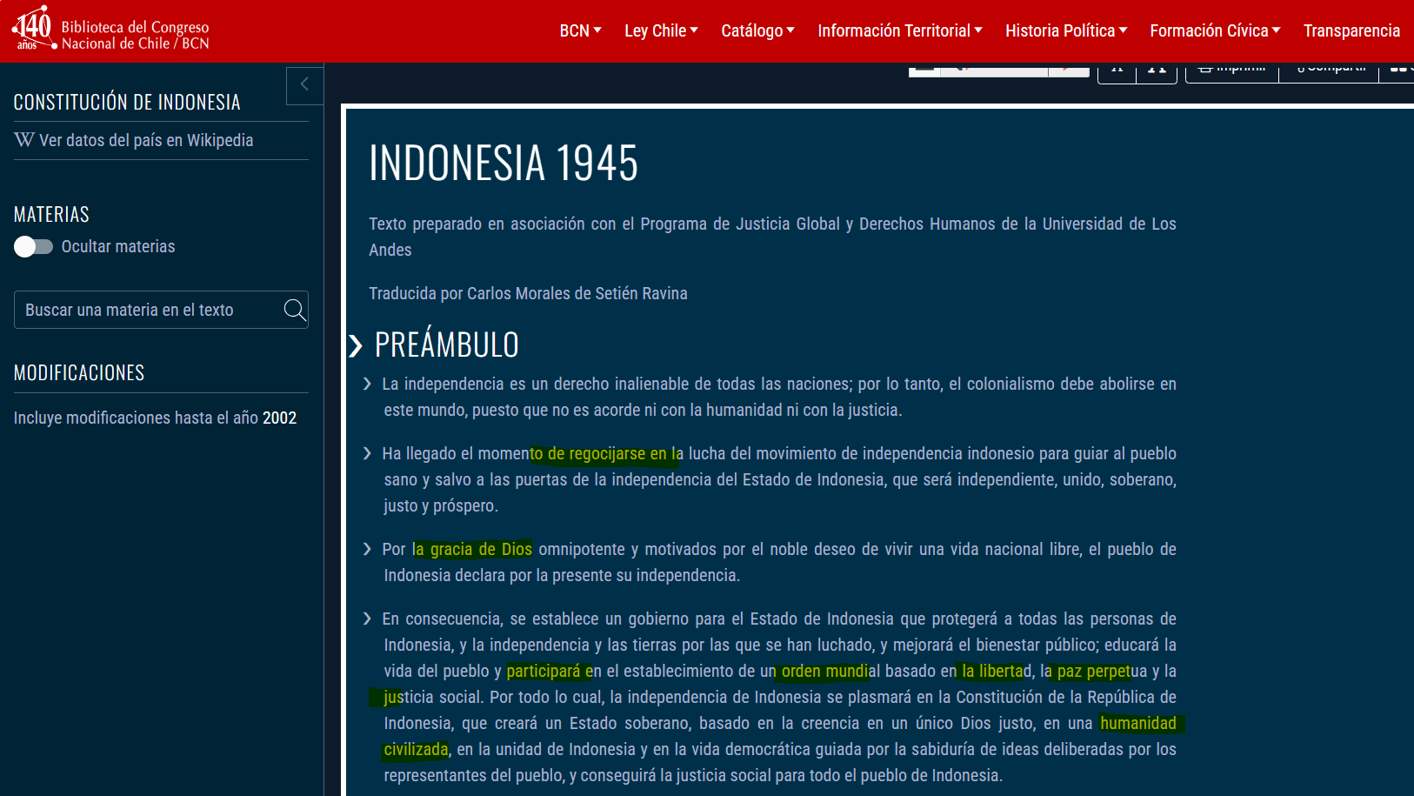Click the Wikipedia W icon

coord(23,140)
